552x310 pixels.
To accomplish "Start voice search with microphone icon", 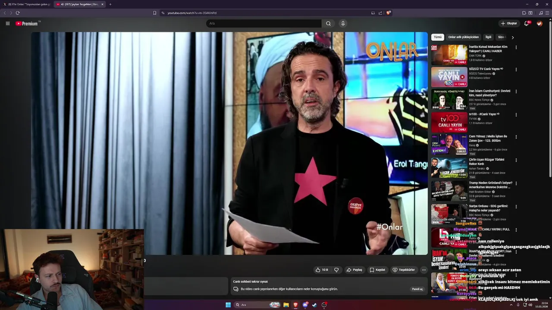I will [343, 23].
